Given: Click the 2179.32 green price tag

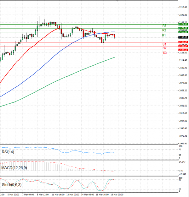Looking at the screenshot, I should (183, 24).
